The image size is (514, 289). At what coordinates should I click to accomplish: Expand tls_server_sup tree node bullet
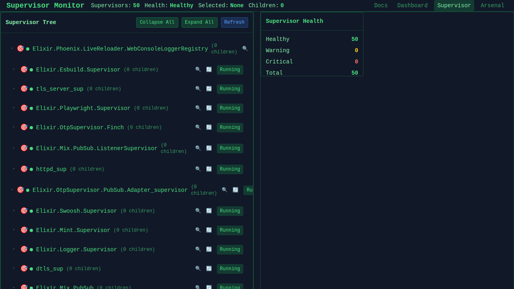point(14,89)
